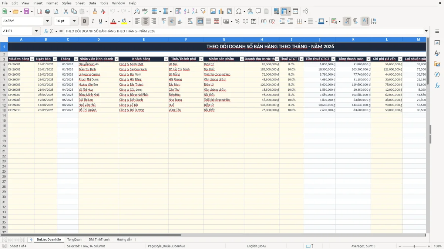The width and height of the screenshot is (444, 249).
Task: Open the Data menu
Action: coord(92,3)
